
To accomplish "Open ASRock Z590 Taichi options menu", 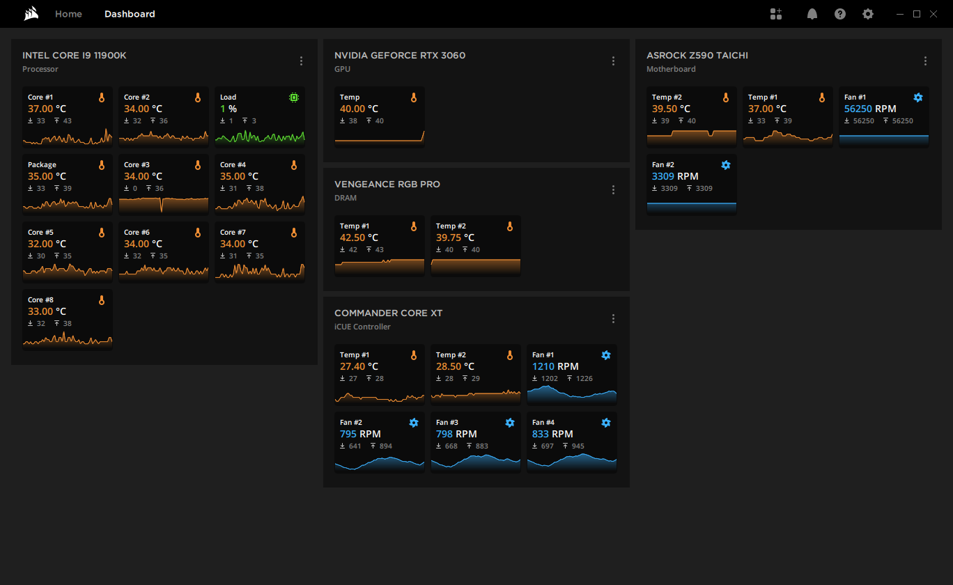I will [x=925, y=61].
